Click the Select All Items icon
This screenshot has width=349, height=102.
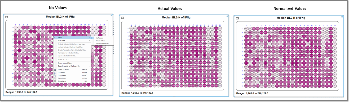click(x=55, y=70)
